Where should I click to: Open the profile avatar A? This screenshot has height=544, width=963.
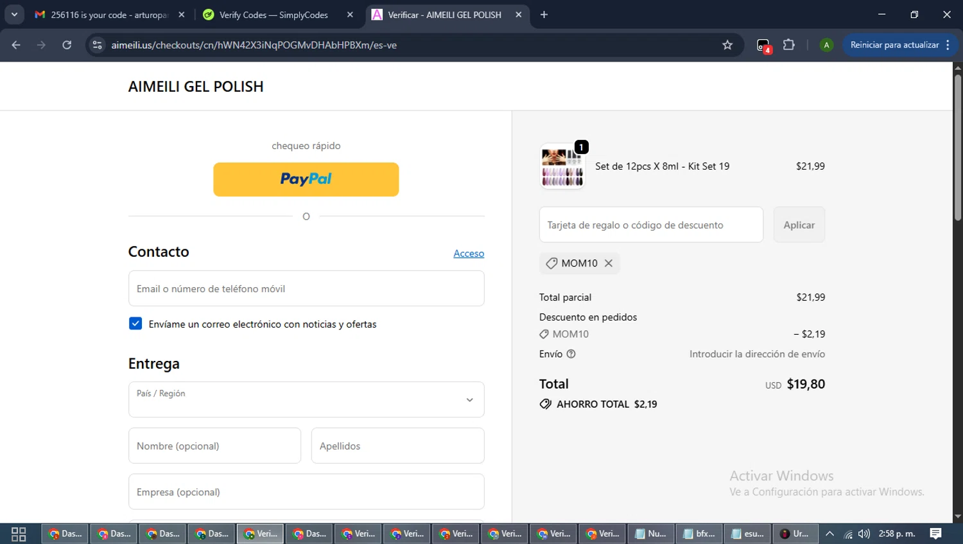826,45
